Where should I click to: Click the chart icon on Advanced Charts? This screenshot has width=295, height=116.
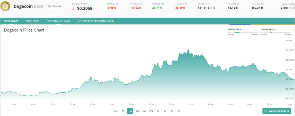pos(266,111)
